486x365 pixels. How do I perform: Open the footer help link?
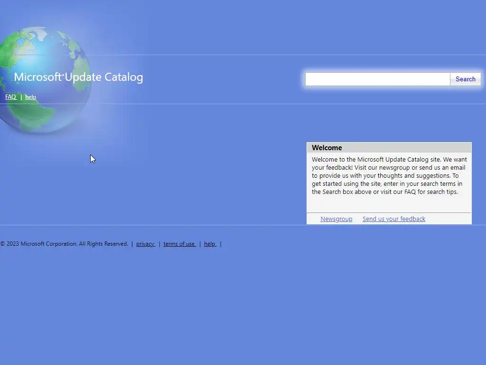point(210,244)
